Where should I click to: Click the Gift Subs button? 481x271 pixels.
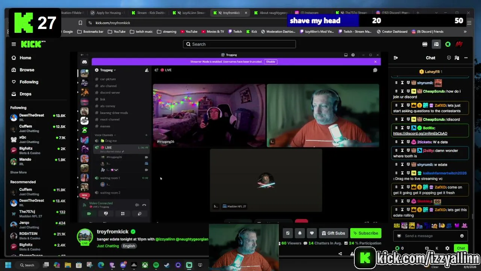tap(333, 233)
